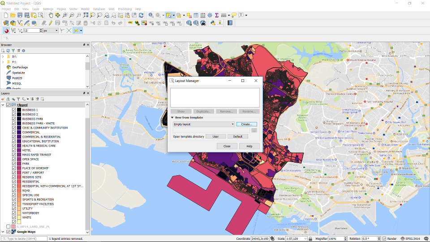This screenshot has height=242, width=430.
Task: Click the filter legend icon in Layers panel
Action: tap(18, 99)
